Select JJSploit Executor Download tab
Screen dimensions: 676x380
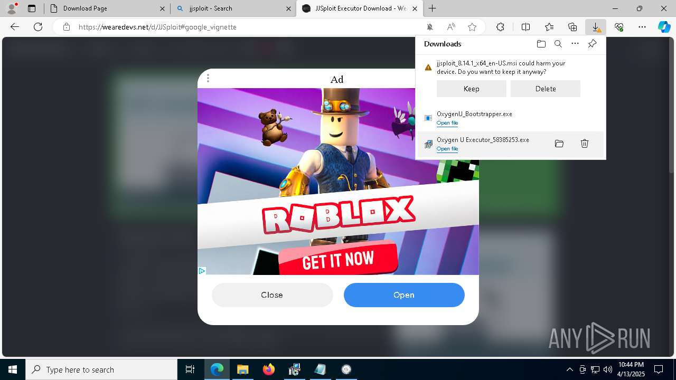coord(360,8)
